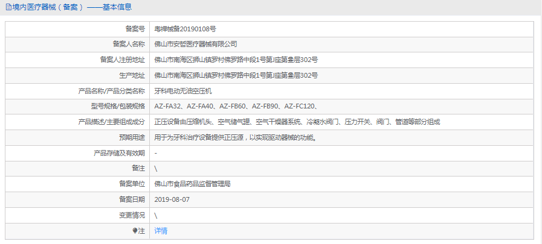The image size is (542, 244).
Task: Click the 备案人注册地址 row label
Action: (123, 60)
